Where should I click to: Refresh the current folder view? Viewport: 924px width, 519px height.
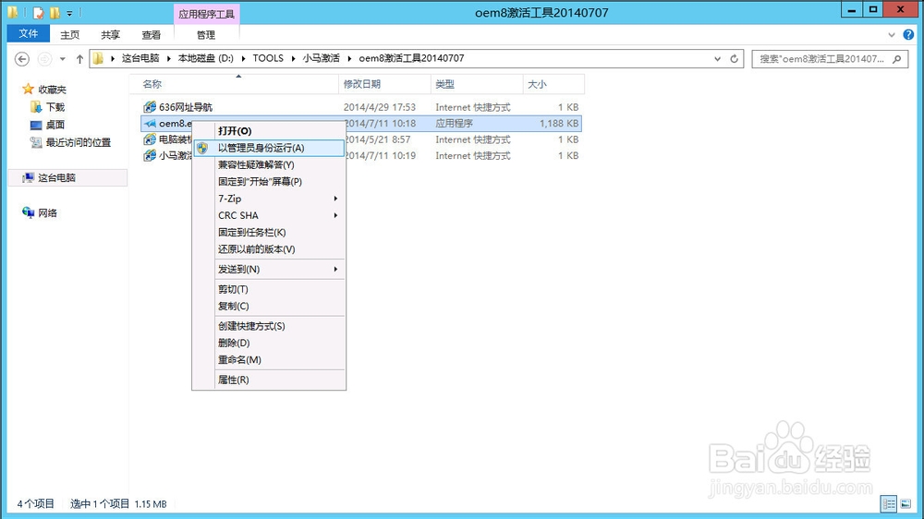[x=734, y=59]
